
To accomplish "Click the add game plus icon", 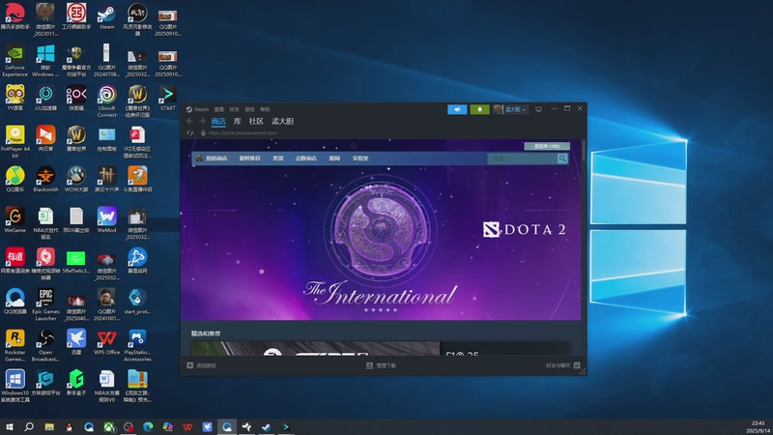I will click(x=189, y=365).
